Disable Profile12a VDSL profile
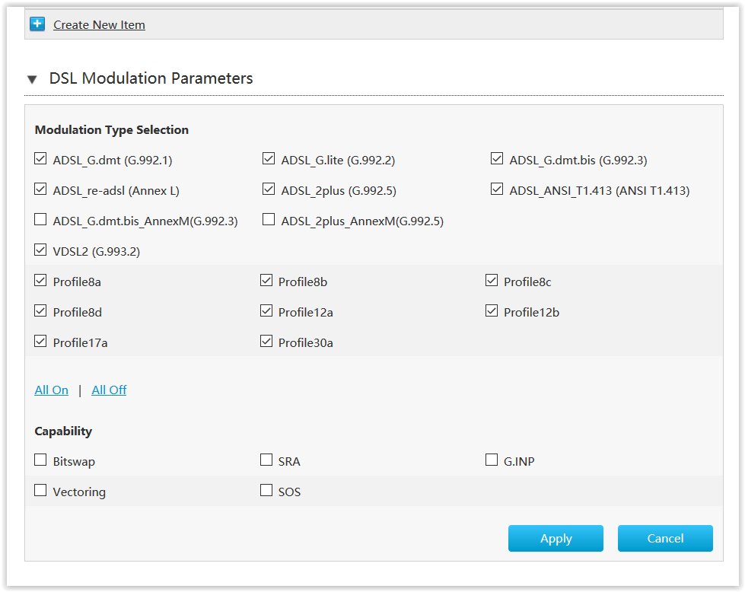Image resolution: width=745 pixels, height=592 pixels. point(266,311)
